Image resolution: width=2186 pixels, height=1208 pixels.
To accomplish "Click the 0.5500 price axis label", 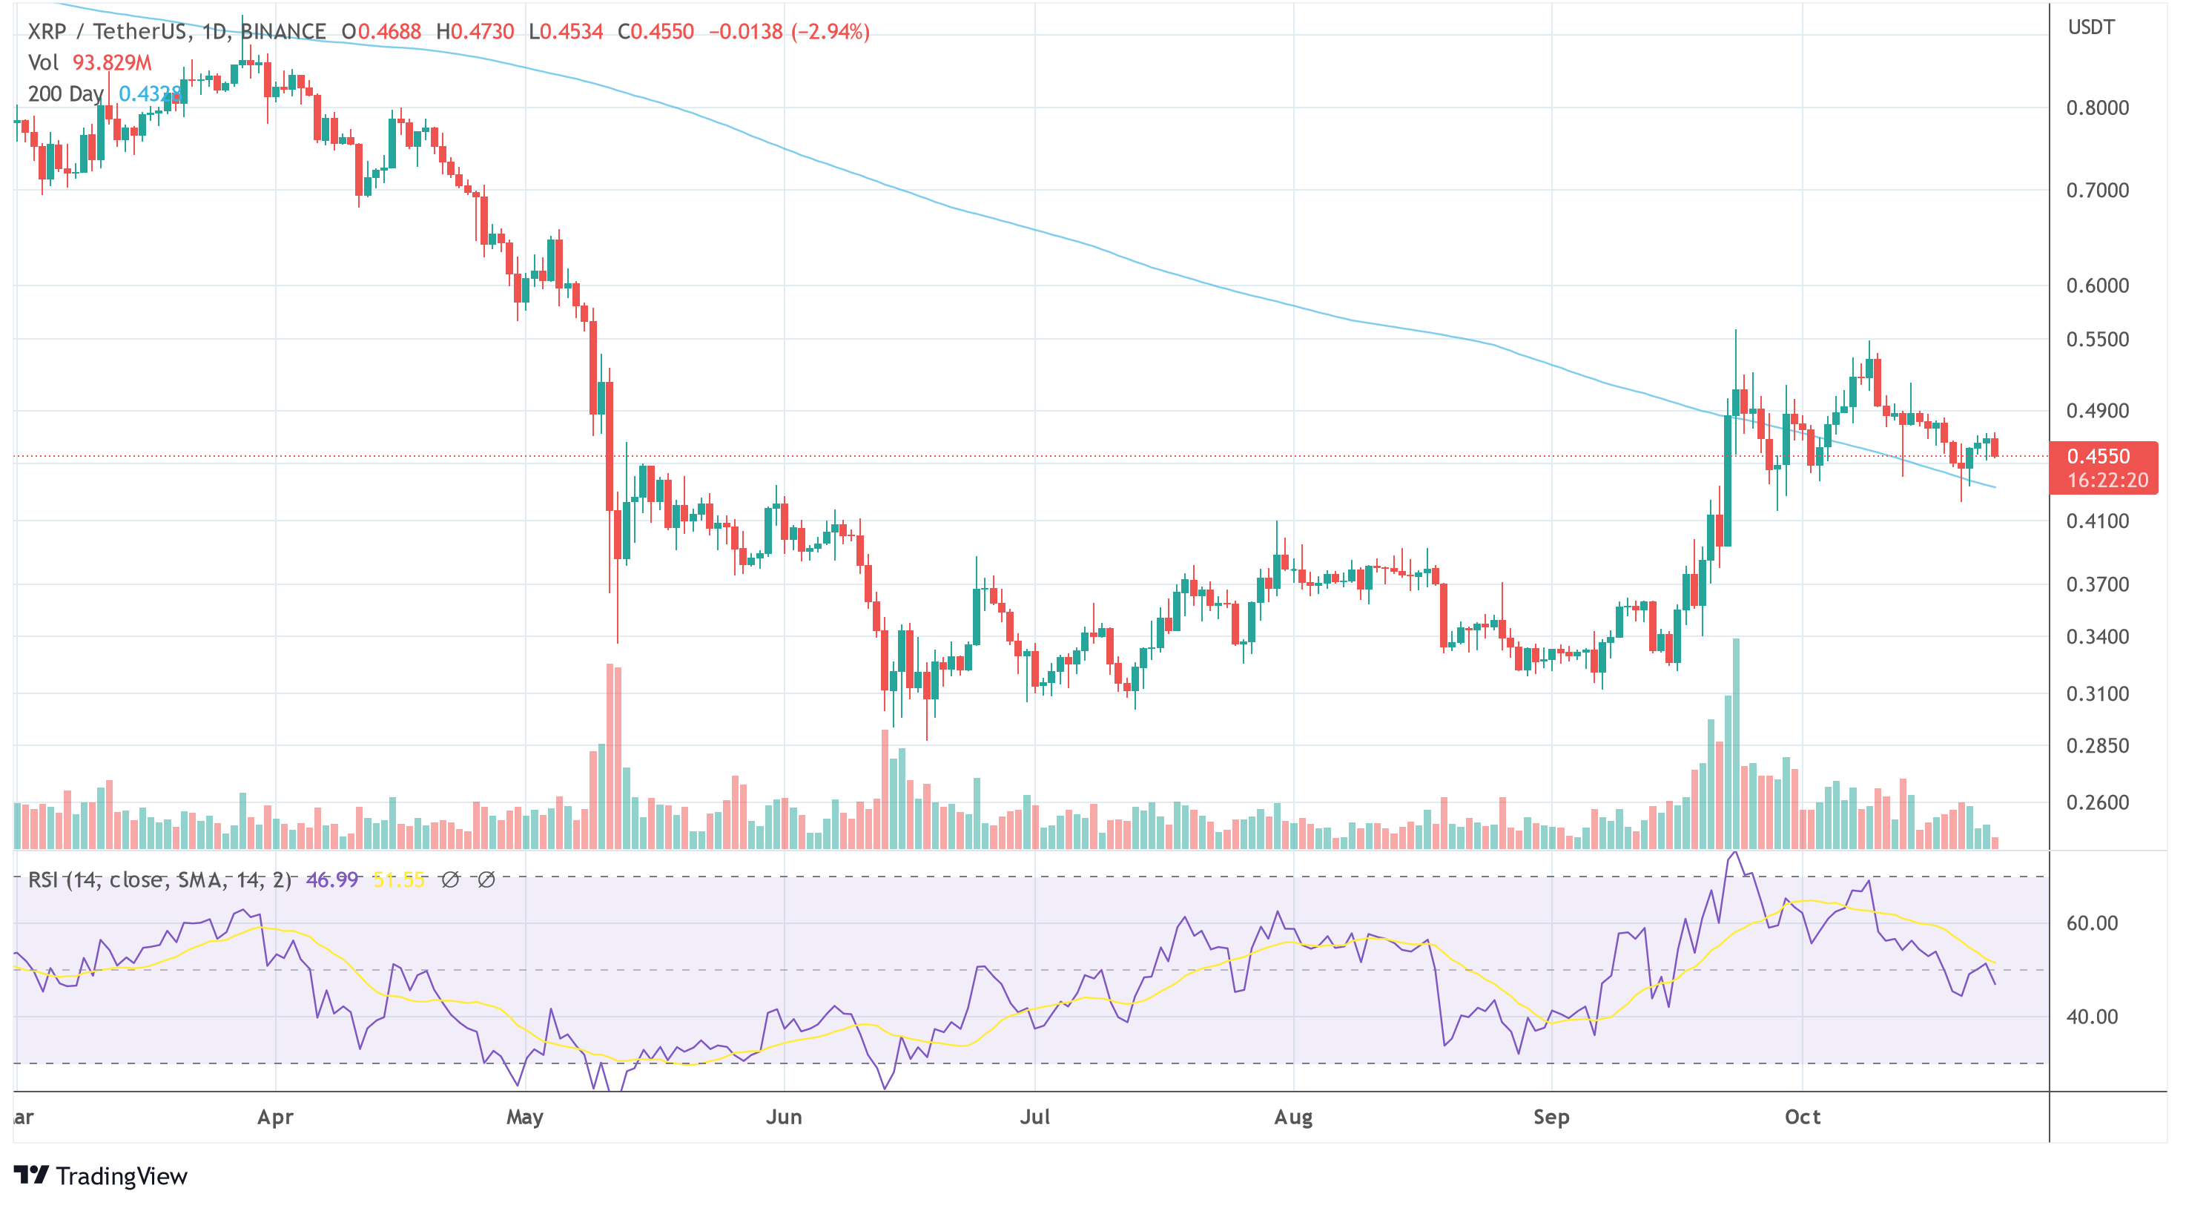I will click(x=2097, y=340).
